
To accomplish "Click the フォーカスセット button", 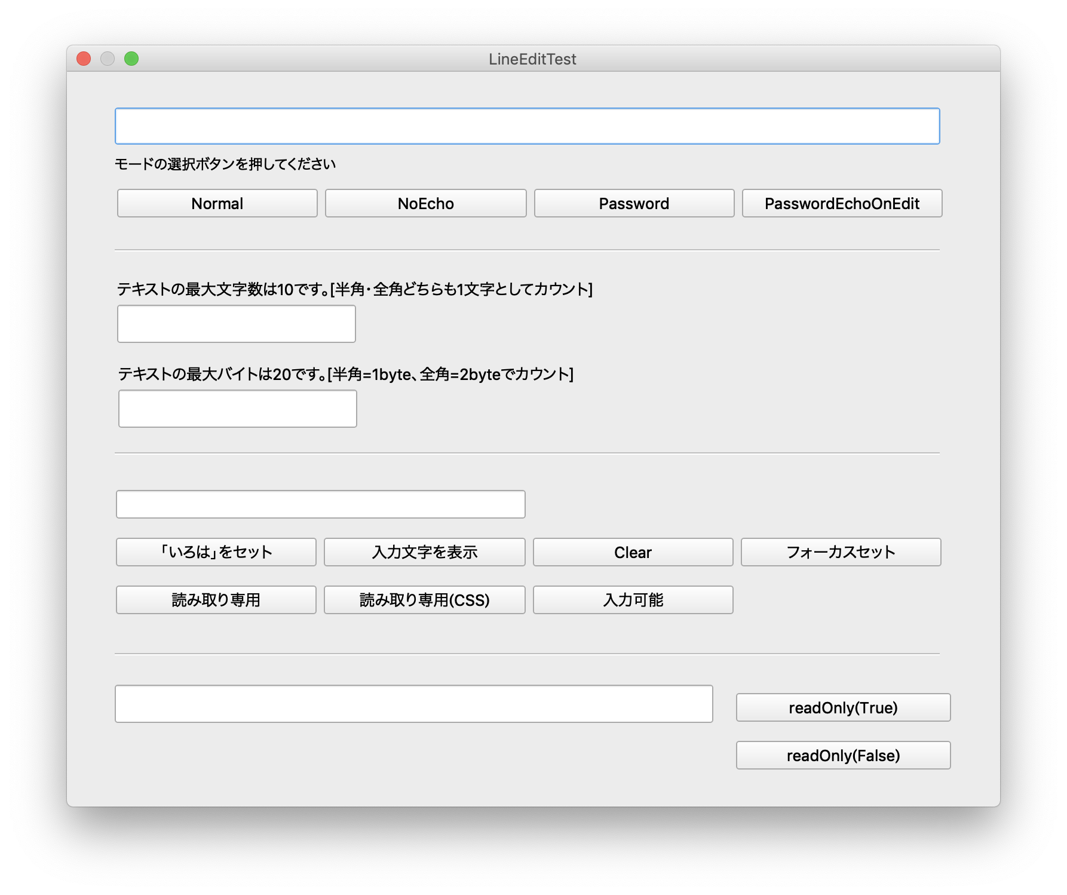I will click(x=841, y=552).
